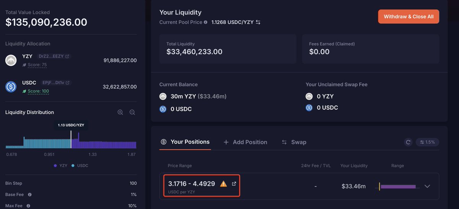Image resolution: width=459 pixels, height=209 pixels.
Task: Click the Max Fee info icon
Action: [x=28, y=206]
